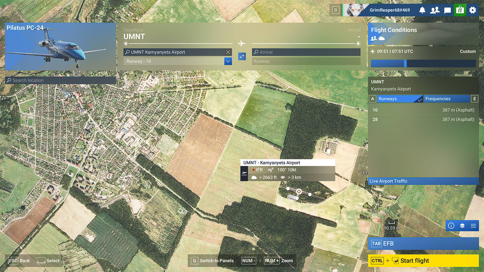Image resolution: width=484 pixels, height=272 pixels.
Task: Open the Custom time preset selector
Action: click(x=468, y=51)
